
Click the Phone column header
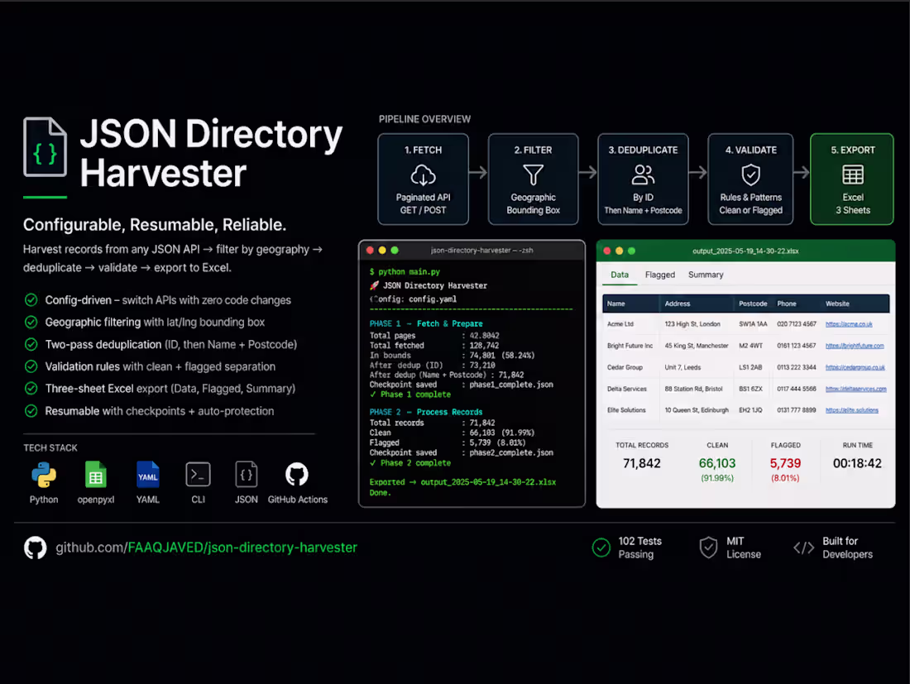pyautogui.click(x=787, y=304)
